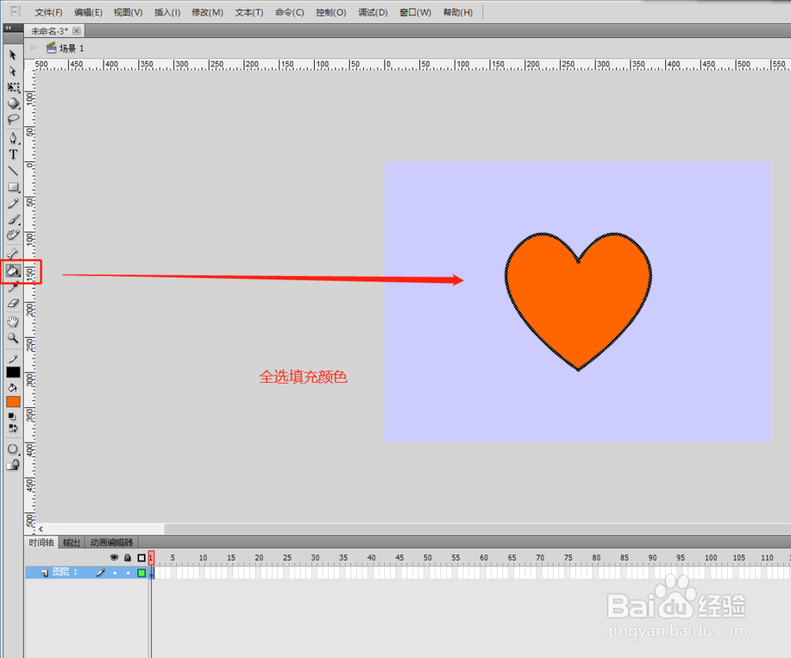Select the Lasso tool
The image size is (791, 658).
coord(13,119)
